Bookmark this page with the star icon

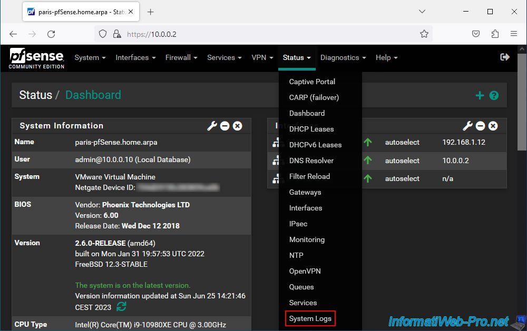pyautogui.click(x=424, y=34)
